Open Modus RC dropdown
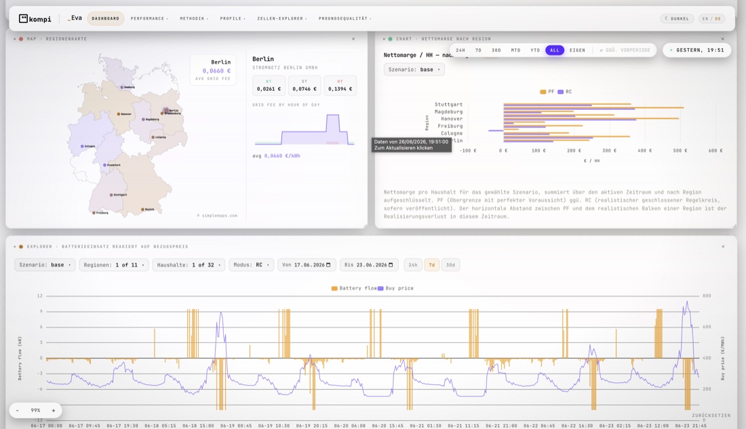Image resolution: width=746 pixels, height=429 pixels. coord(251,265)
